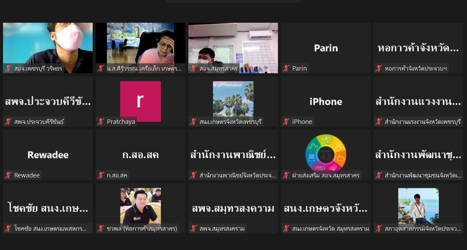The image size is (467, 250).
Task: Click the muted mic icon beside Rewadee
Action: pyautogui.click(x=8, y=175)
